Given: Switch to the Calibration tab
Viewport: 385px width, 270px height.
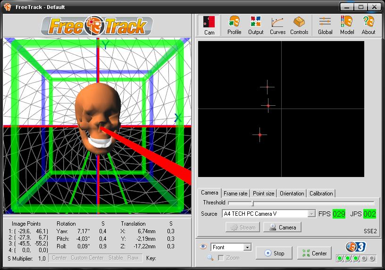Looking at the screenshot, I should [321, 194].
